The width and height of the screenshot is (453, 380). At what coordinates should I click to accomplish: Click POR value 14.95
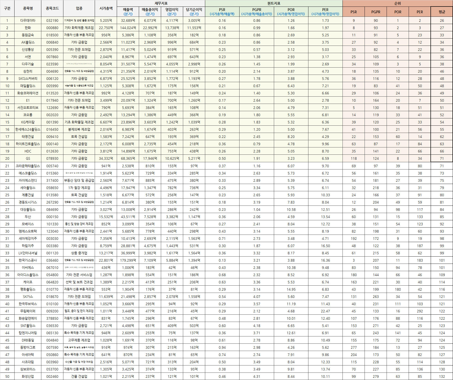click(291, 289)
